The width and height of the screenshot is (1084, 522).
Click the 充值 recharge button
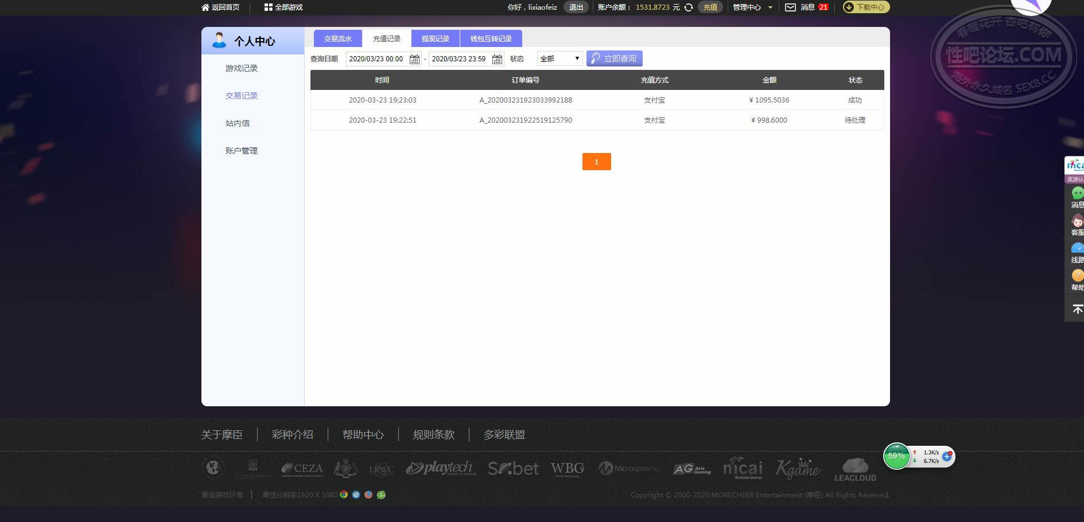click(x=710, y=7)
